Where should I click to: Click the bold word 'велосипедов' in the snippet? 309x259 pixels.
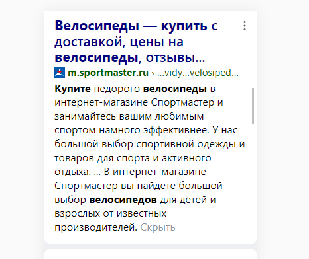click(123, 200)
